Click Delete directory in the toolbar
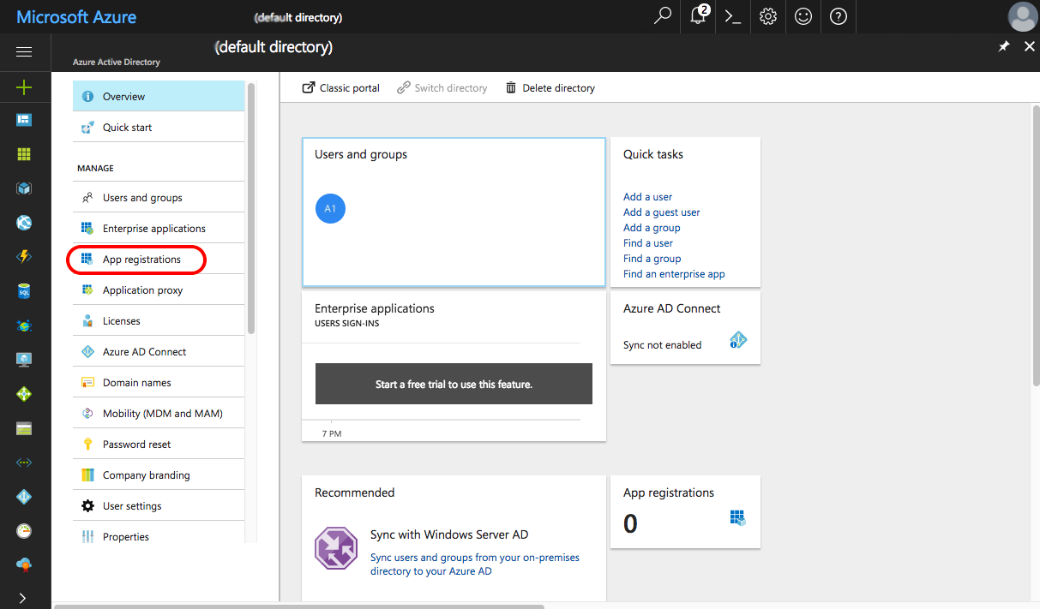1040x609 pixels. [550, 88]
